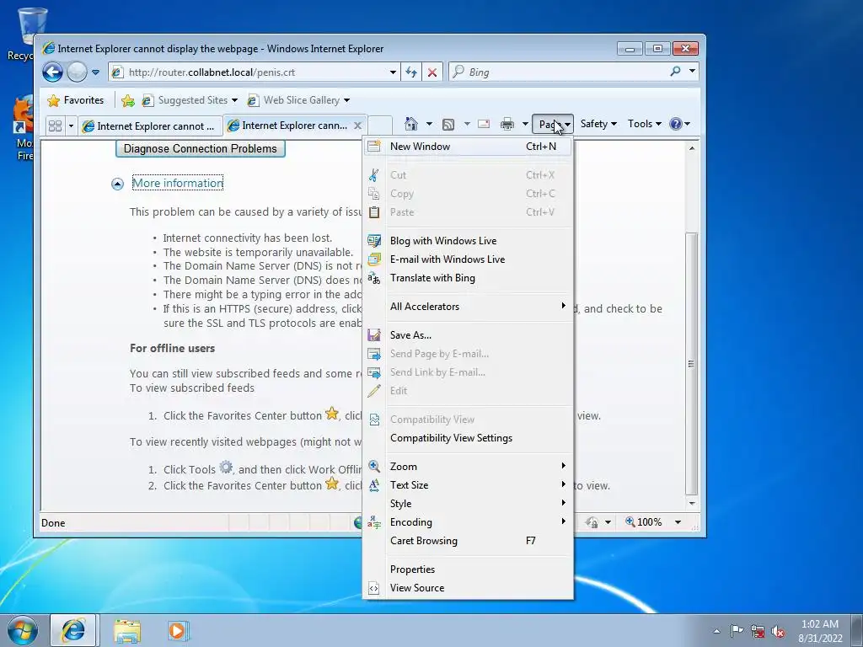This screenshot has width=863, height=647.
Task: Expand the Print options dropdown
Action: pos(525,124)
